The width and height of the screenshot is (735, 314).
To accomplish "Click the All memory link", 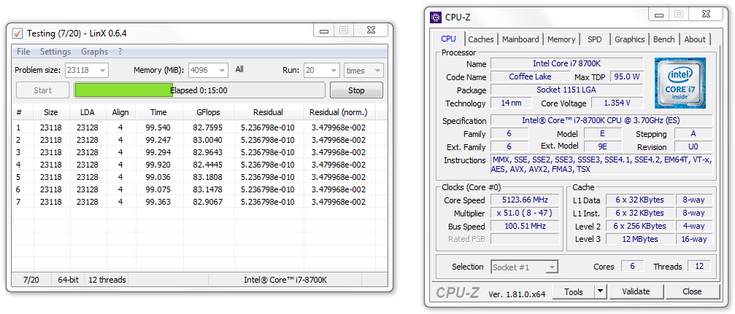I will click(x=239, y=69).
